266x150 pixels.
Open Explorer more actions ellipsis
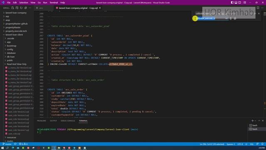tap(30, 8)
